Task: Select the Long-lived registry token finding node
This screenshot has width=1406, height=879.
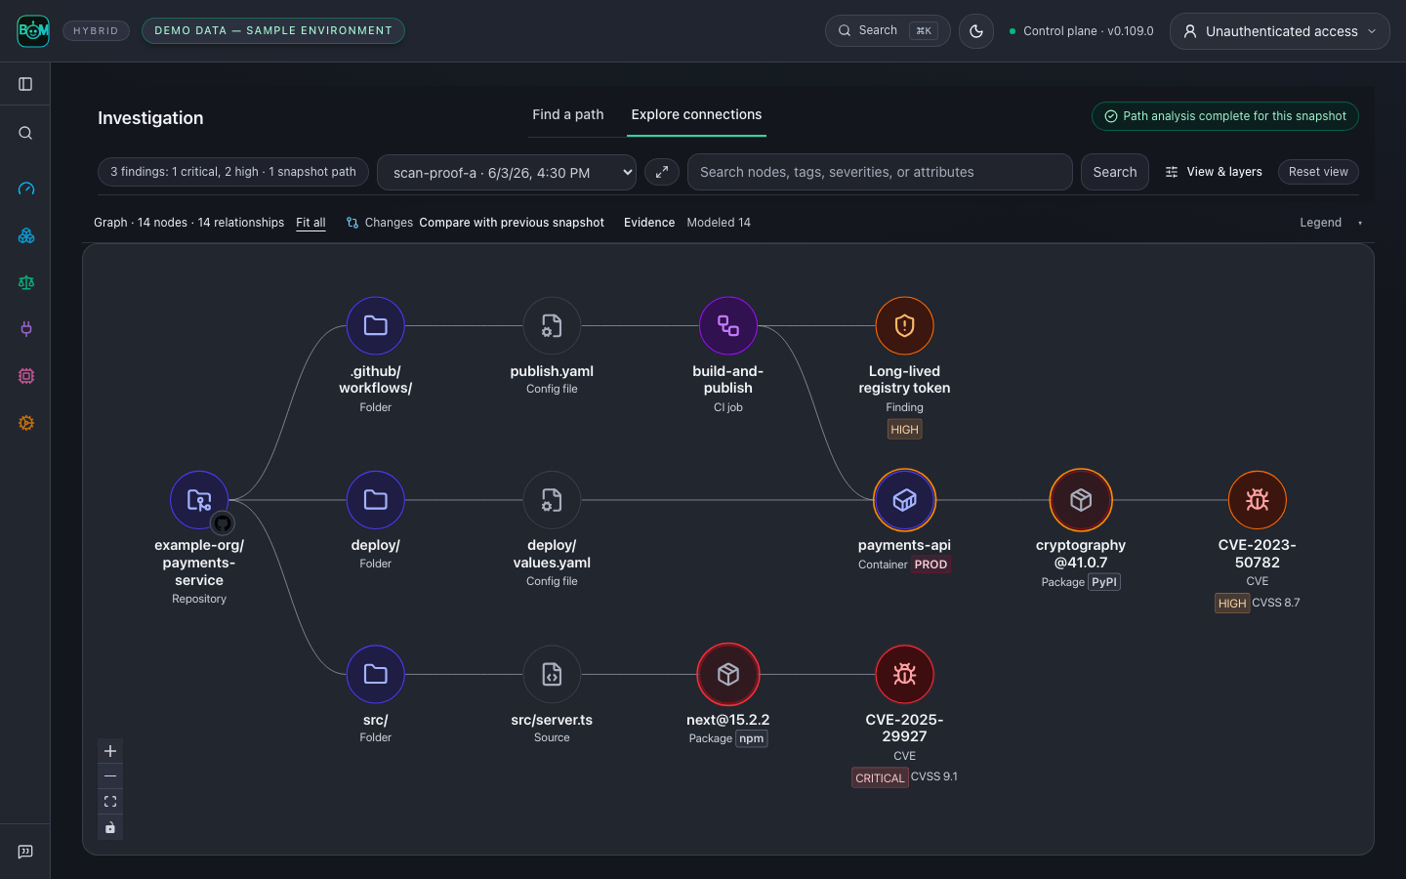Action: click(x=904, y=325)
